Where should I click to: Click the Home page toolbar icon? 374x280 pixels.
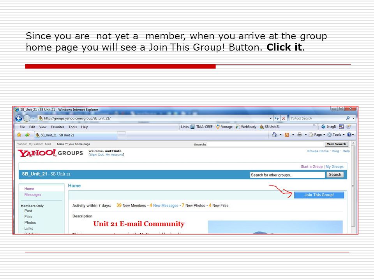275,135
